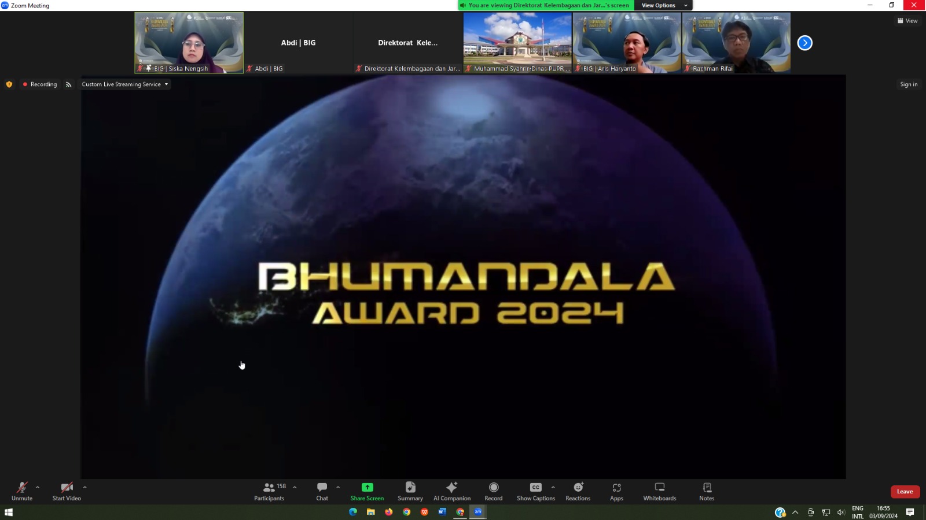926x520 pixels.
Task: Launch AI Companion
Action: pyautogui.click(x=451, y=491)
